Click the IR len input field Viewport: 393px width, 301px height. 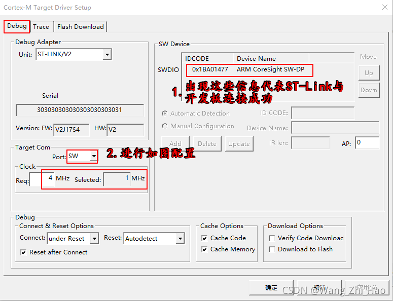pos(310,143)
